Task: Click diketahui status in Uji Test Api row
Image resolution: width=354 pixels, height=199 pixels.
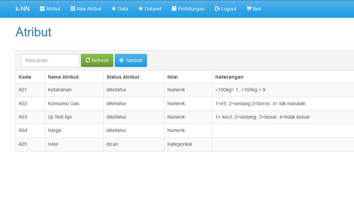Action: coord(116,117)
